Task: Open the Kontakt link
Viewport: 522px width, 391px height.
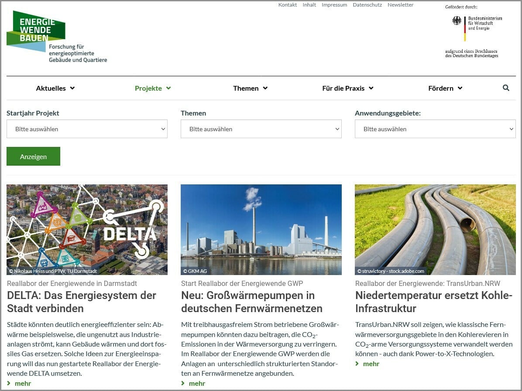Action: [288, 5]
